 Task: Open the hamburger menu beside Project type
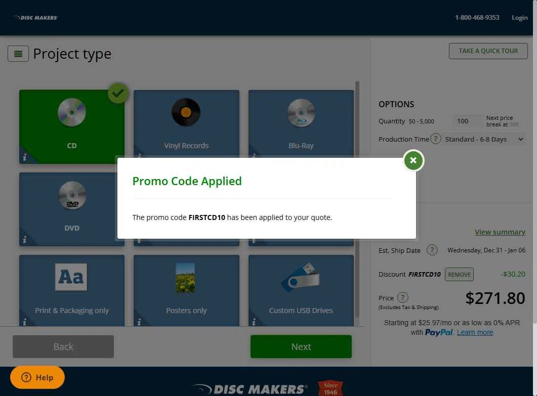tap(18, 54)
